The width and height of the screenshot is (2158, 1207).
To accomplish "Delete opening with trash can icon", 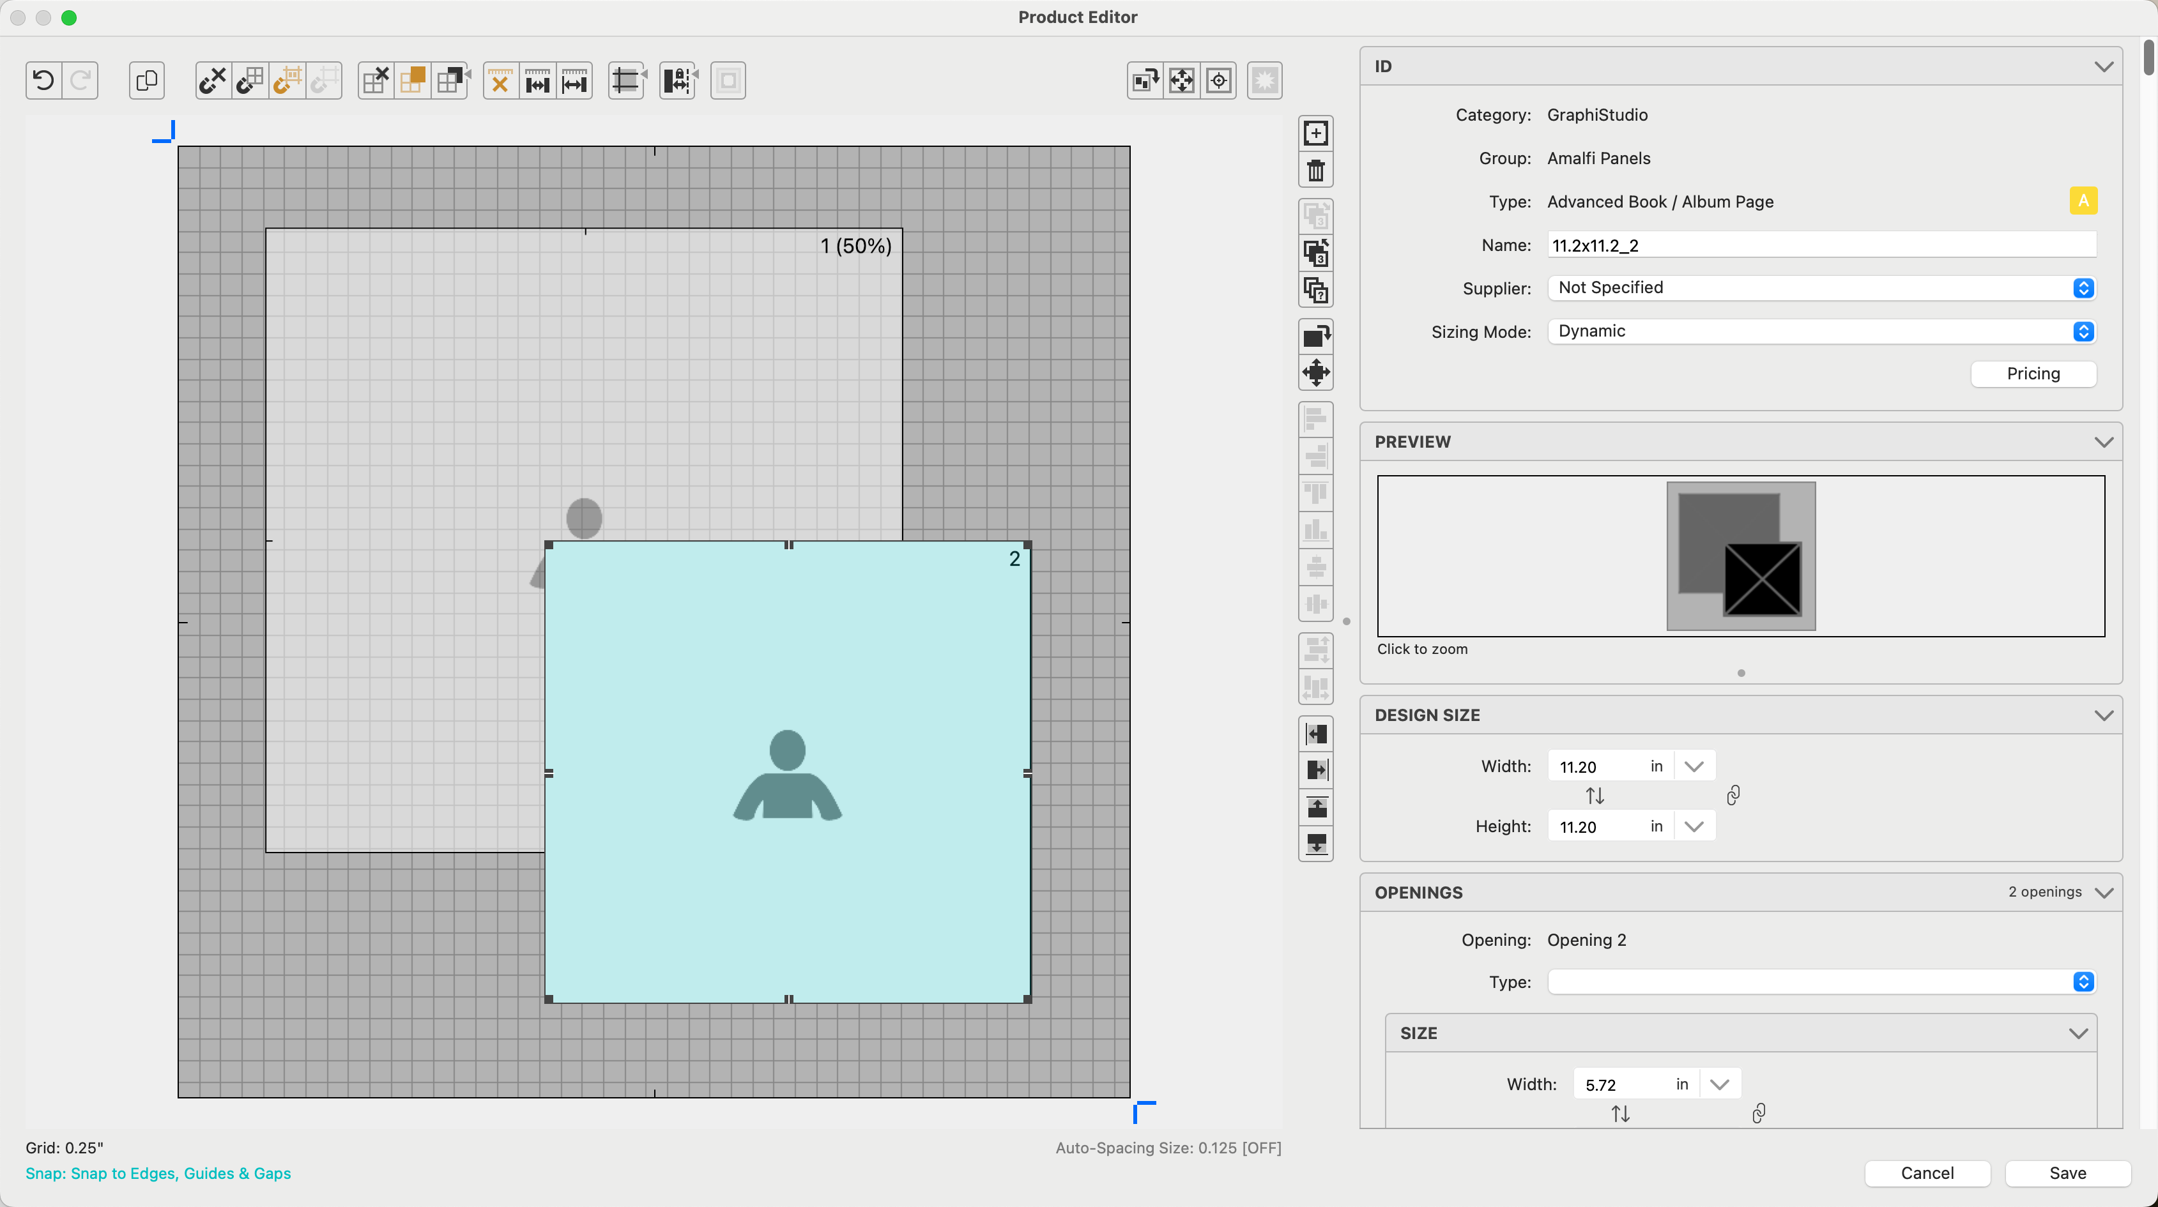I will 1315,171.
